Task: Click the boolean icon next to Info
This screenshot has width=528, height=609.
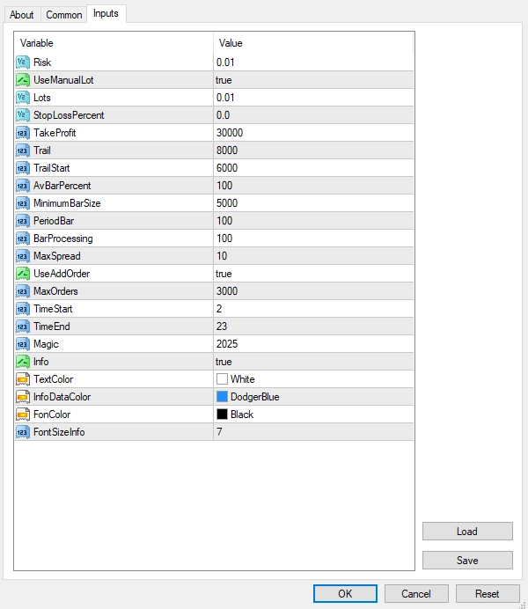Action: click(23, 362)
